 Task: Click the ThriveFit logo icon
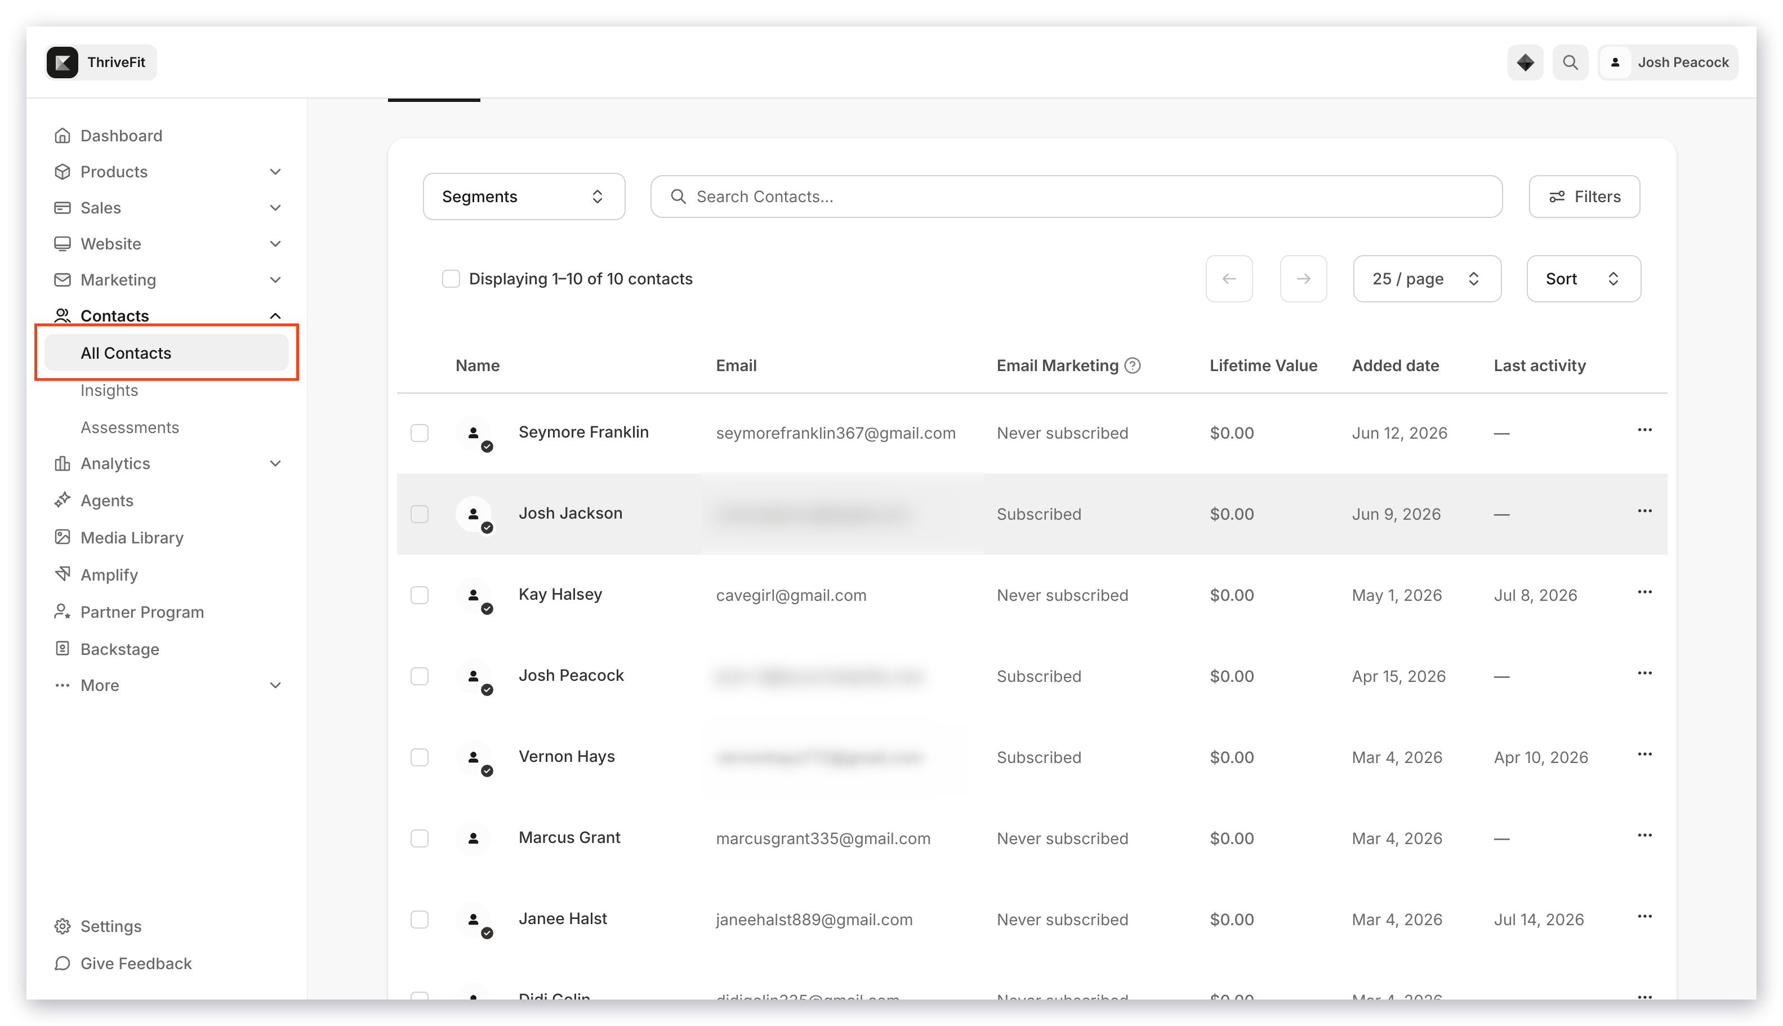point(63,62)
